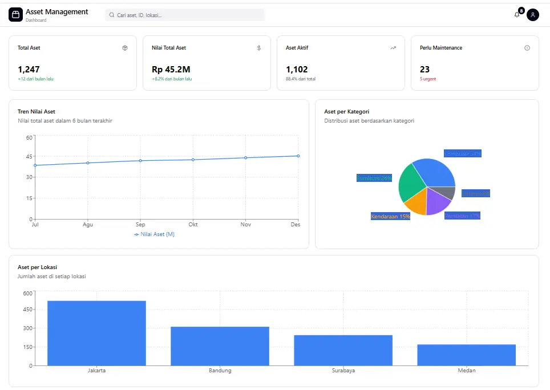Click the info icon on Perlu Maintenance card
The height and width of the screenshot is (390, 550).
coord(527,48)
